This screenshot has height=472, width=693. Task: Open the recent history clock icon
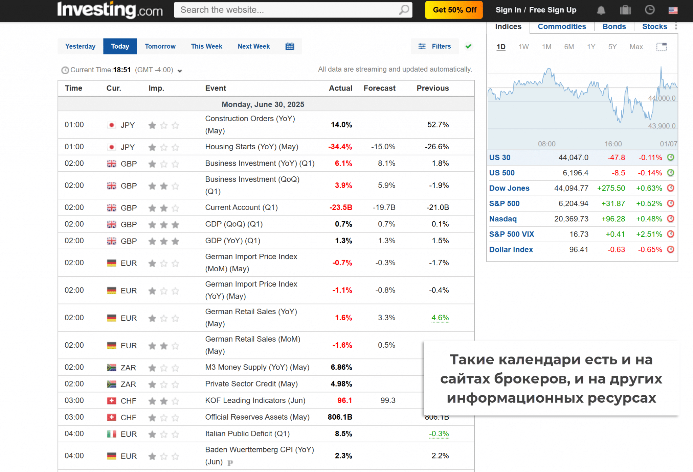coord(650,10)
